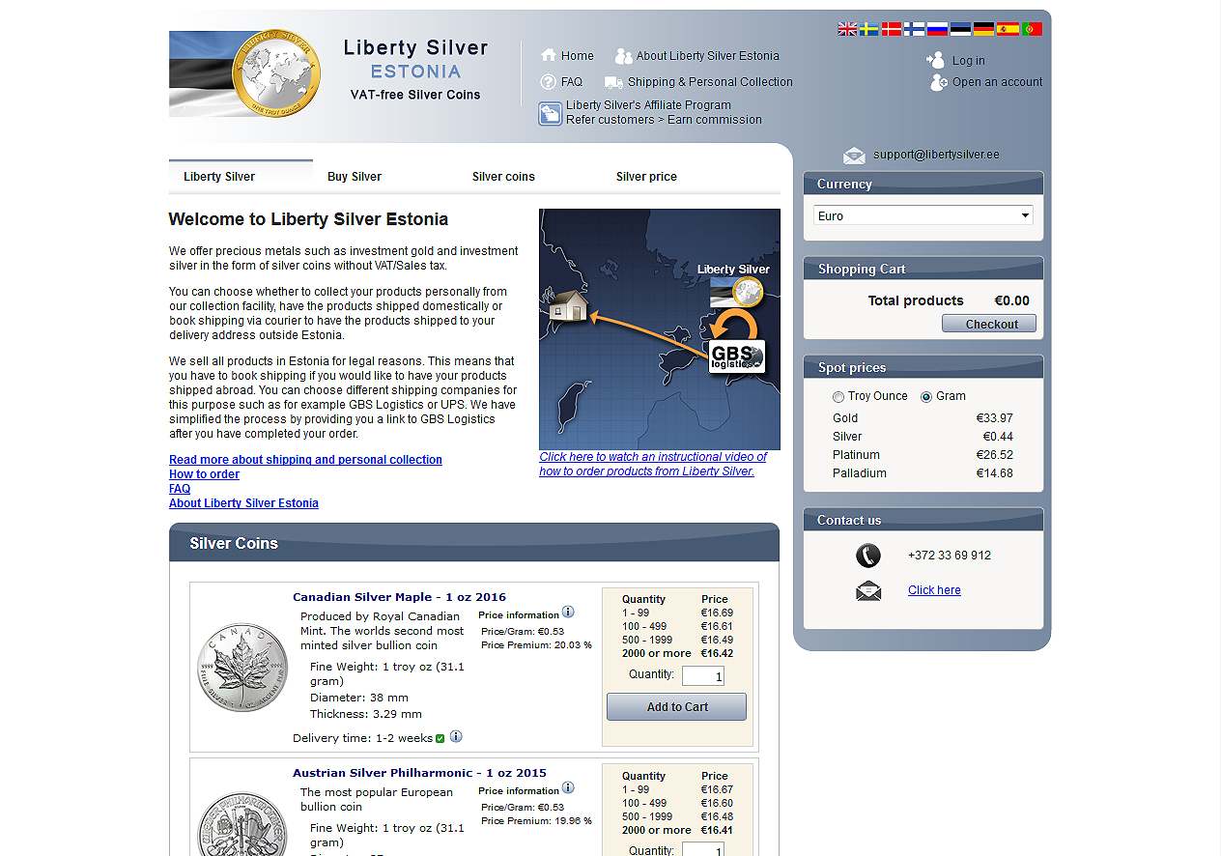The height and width of the screenshot is (856, 1221).
Task: Select the Russian flag language option
Action: 937,29
